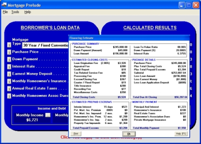Click the Tax Related Service Fee line

pos(100,73)
